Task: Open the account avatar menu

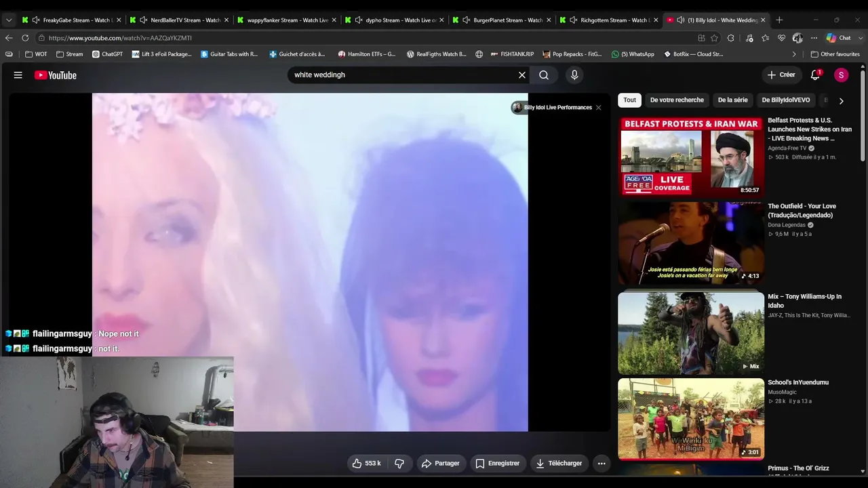Action: tap(841, 75)
